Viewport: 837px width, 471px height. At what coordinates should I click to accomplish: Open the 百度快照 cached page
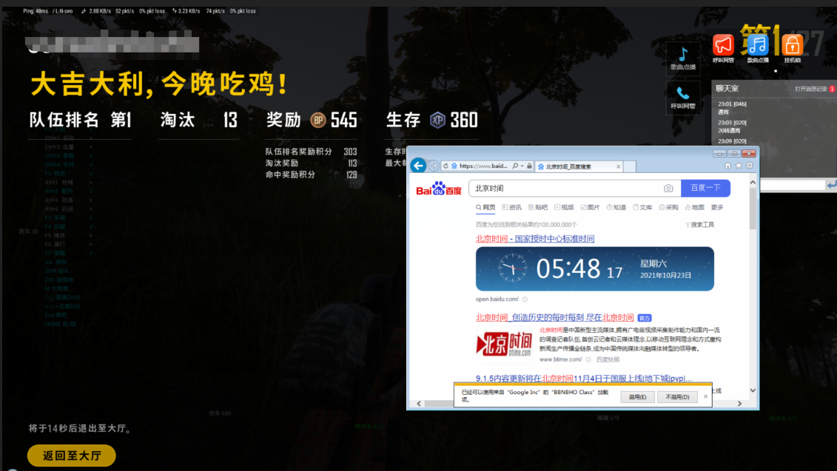608,359
